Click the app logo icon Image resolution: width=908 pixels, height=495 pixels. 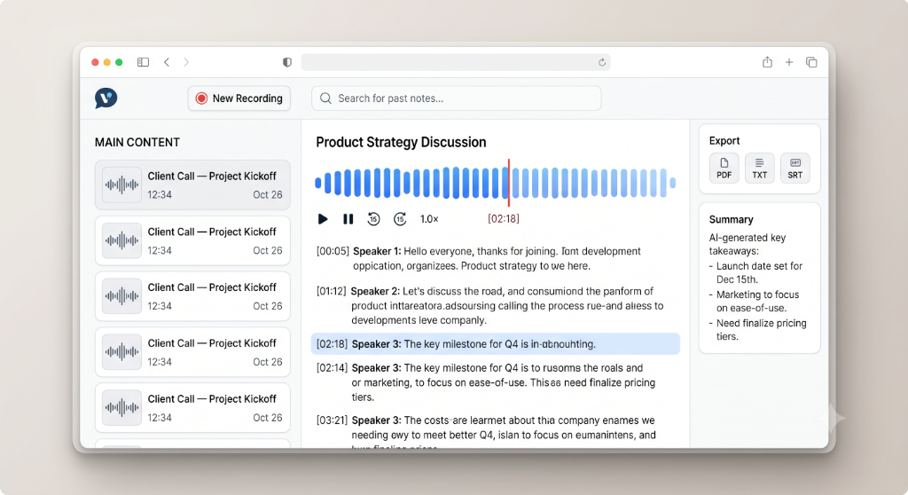tap(106, 98)
